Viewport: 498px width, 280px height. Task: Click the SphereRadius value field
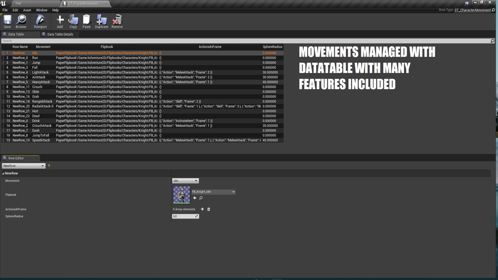[x=185, y=216]
